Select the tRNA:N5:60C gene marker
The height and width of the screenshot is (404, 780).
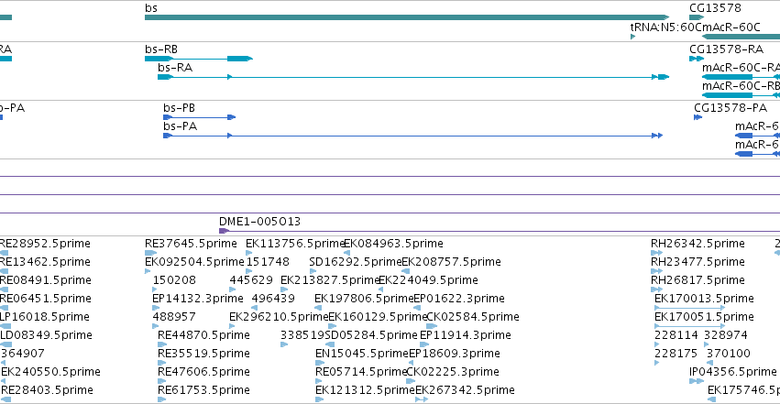click(632, 37)
